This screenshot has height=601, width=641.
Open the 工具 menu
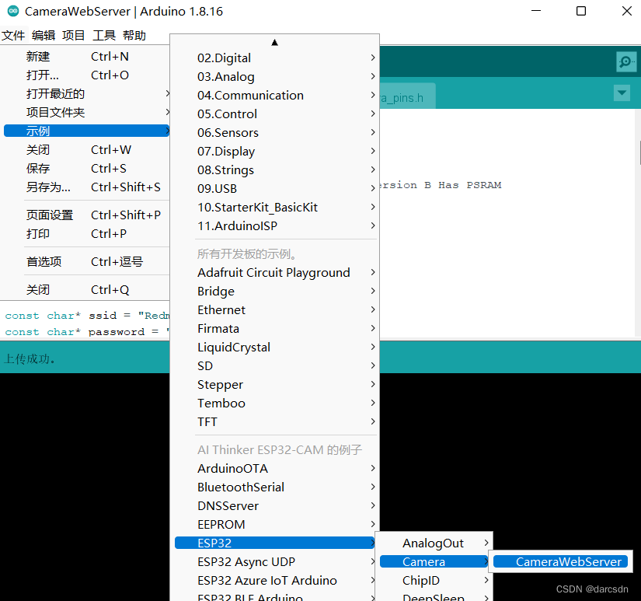click(104, 36)
